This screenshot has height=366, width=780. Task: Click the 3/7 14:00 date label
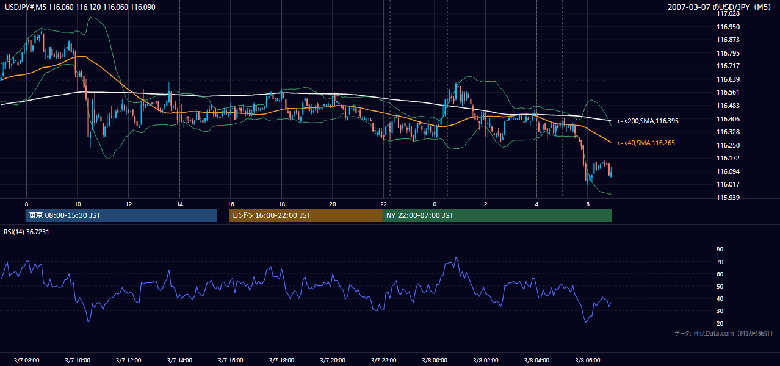[179, 360]
